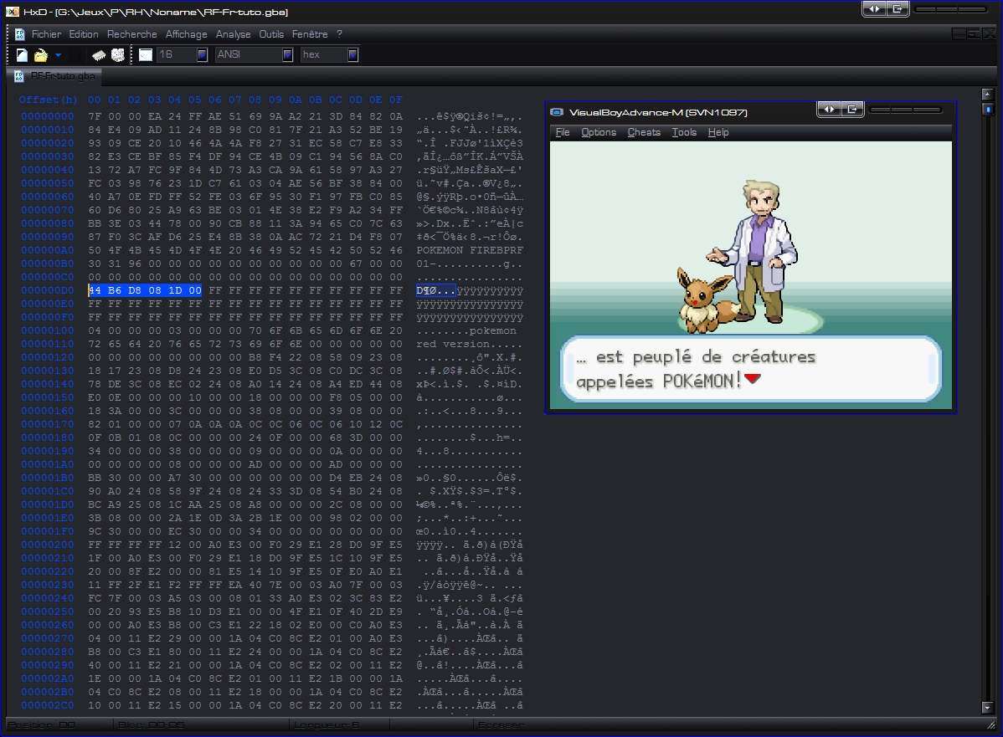Click the HxD application icon in title bar
1003x737 pixels.
[x=13, y=12]
